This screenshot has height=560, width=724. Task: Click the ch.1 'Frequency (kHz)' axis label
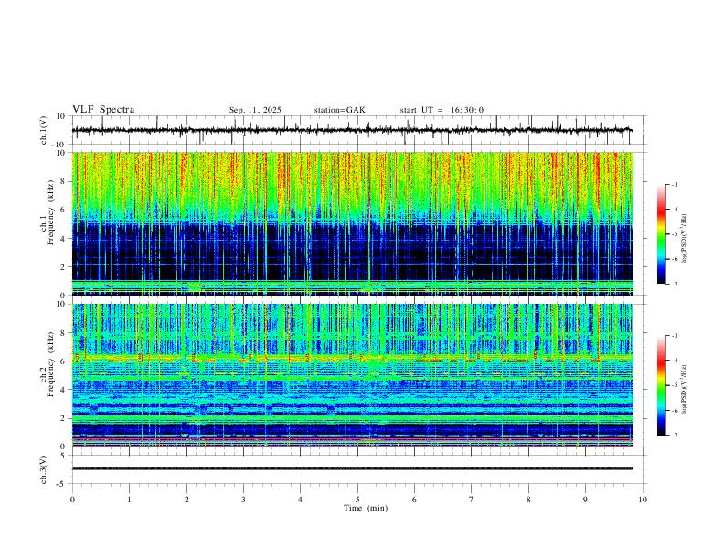(51, 212)
